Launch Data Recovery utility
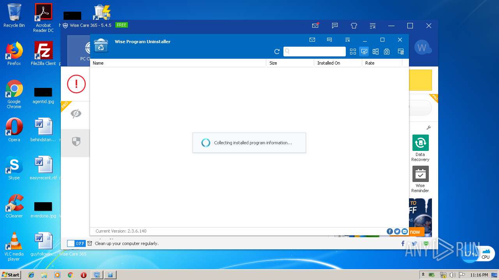Screen dimensions: 499x280 (x=420, y=148)
